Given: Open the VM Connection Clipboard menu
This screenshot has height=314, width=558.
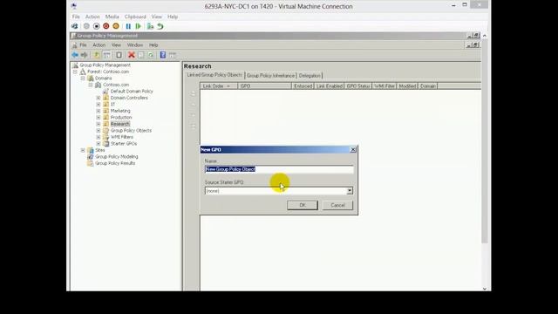Looking at the screenshot, I should point(135,17).
